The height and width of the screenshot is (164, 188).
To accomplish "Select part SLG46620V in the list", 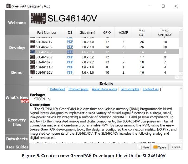I will coord(104,47).
